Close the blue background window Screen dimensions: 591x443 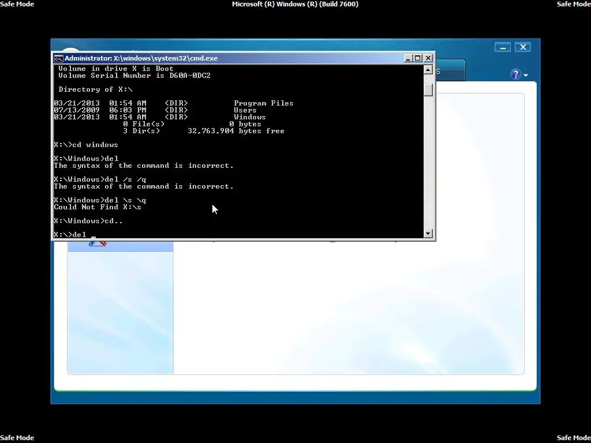point(523,47)
